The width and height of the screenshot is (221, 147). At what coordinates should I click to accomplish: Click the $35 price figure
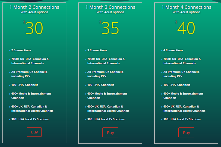click(x=110, y=28)
